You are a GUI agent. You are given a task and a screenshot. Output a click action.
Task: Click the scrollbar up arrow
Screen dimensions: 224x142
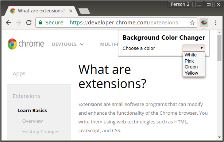(x=219, y=32)
